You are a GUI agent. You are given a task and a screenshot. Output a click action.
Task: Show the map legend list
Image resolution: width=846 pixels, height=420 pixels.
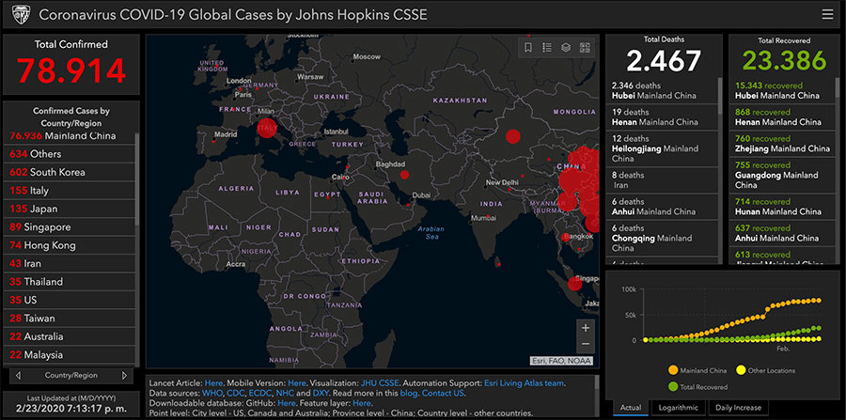tap(547, 47)
